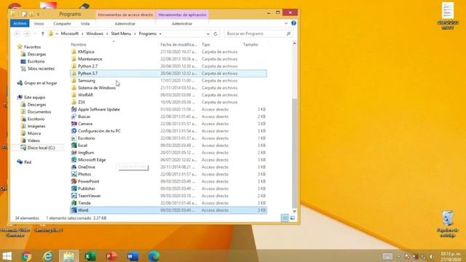Expand the ribbon with the chevron
The image size is (466, 262).
286,23
